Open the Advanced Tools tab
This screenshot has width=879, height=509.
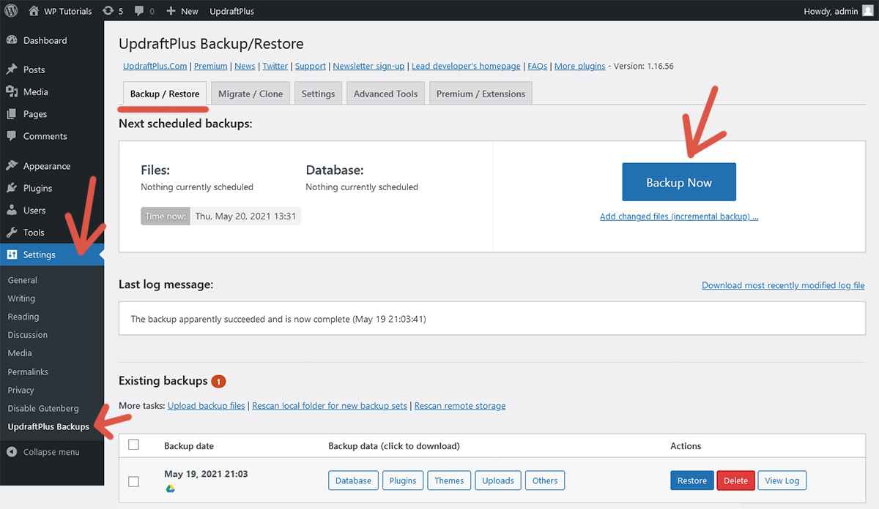(385, 94)
